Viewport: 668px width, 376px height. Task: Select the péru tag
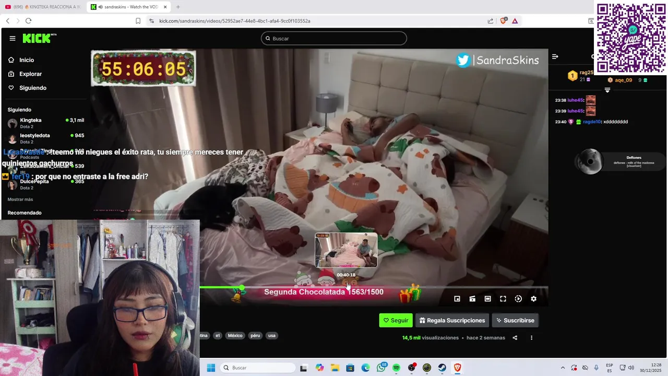pyautogui.click(x=255, y=336)
